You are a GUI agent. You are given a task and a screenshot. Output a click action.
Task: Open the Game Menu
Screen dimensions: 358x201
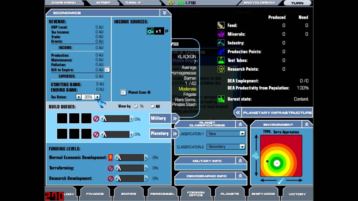click(64, 3)
